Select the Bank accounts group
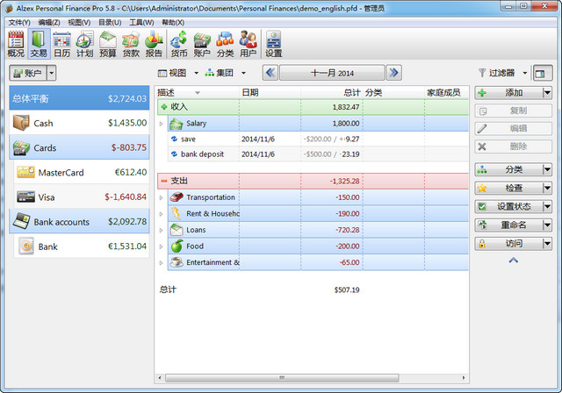This screenshot has height=393, width=562. (x=79, y=222)
